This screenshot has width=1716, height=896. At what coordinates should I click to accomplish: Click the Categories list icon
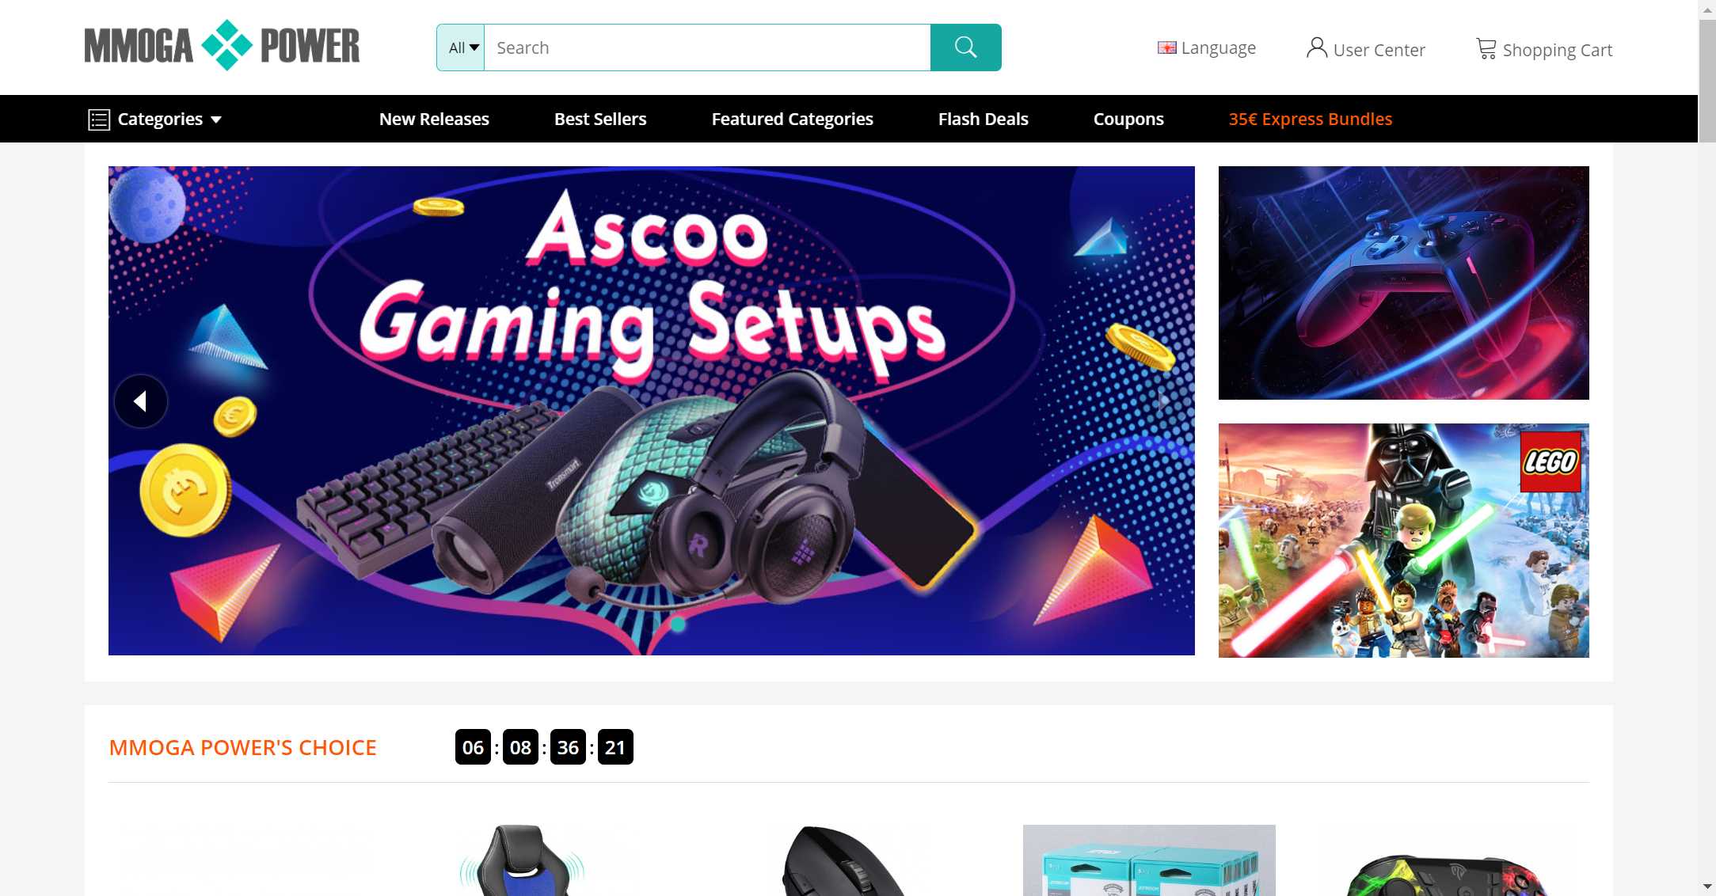pyautogui.click(x=99, y=120)
